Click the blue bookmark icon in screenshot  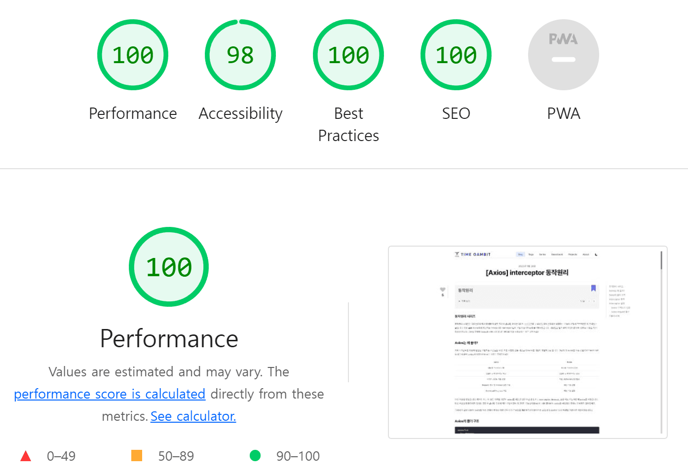click(x=593, y=288)
